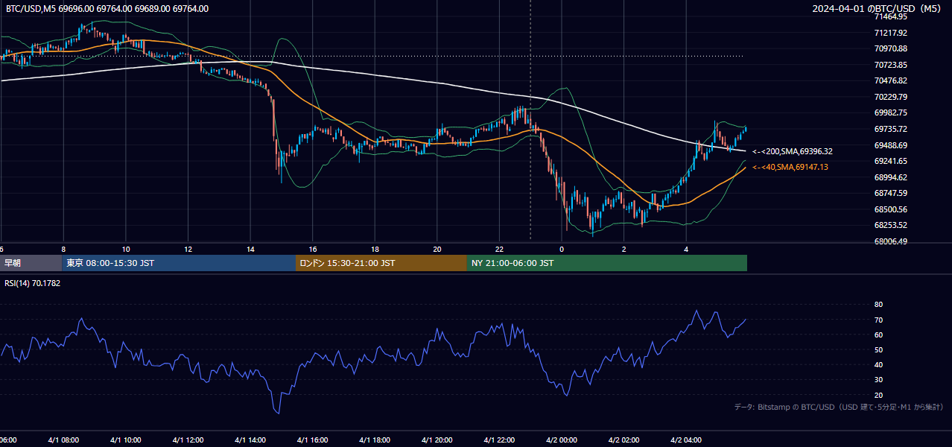Click hour label 12 under the price chart

(188, 249)
